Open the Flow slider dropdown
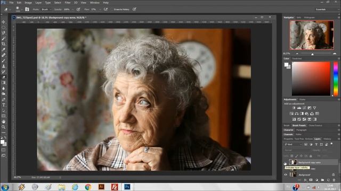 (100, 10)
